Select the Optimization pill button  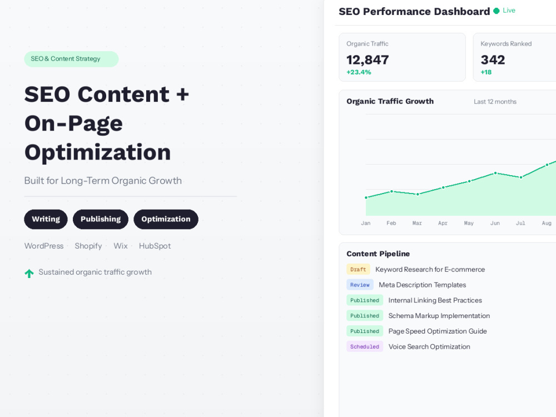click(166, 219)
